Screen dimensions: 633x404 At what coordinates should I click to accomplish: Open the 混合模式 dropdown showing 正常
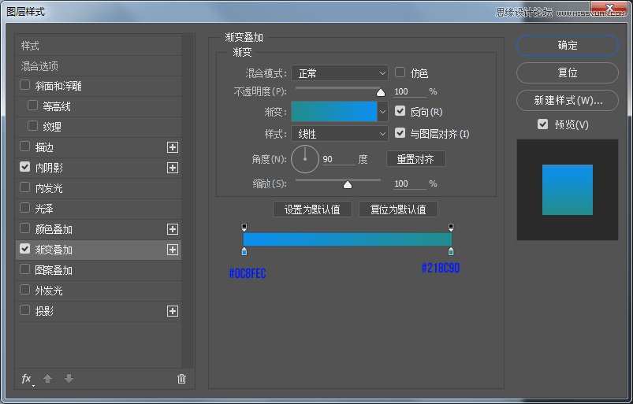tap(340, 73)
